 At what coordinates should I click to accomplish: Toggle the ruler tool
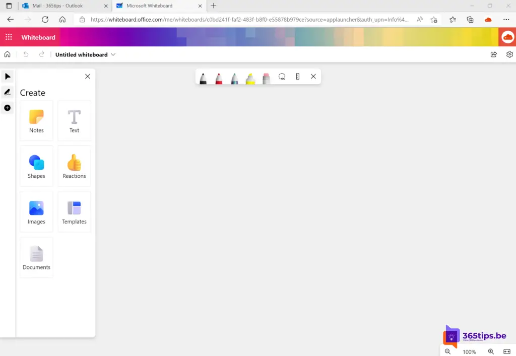click(298, 77)
